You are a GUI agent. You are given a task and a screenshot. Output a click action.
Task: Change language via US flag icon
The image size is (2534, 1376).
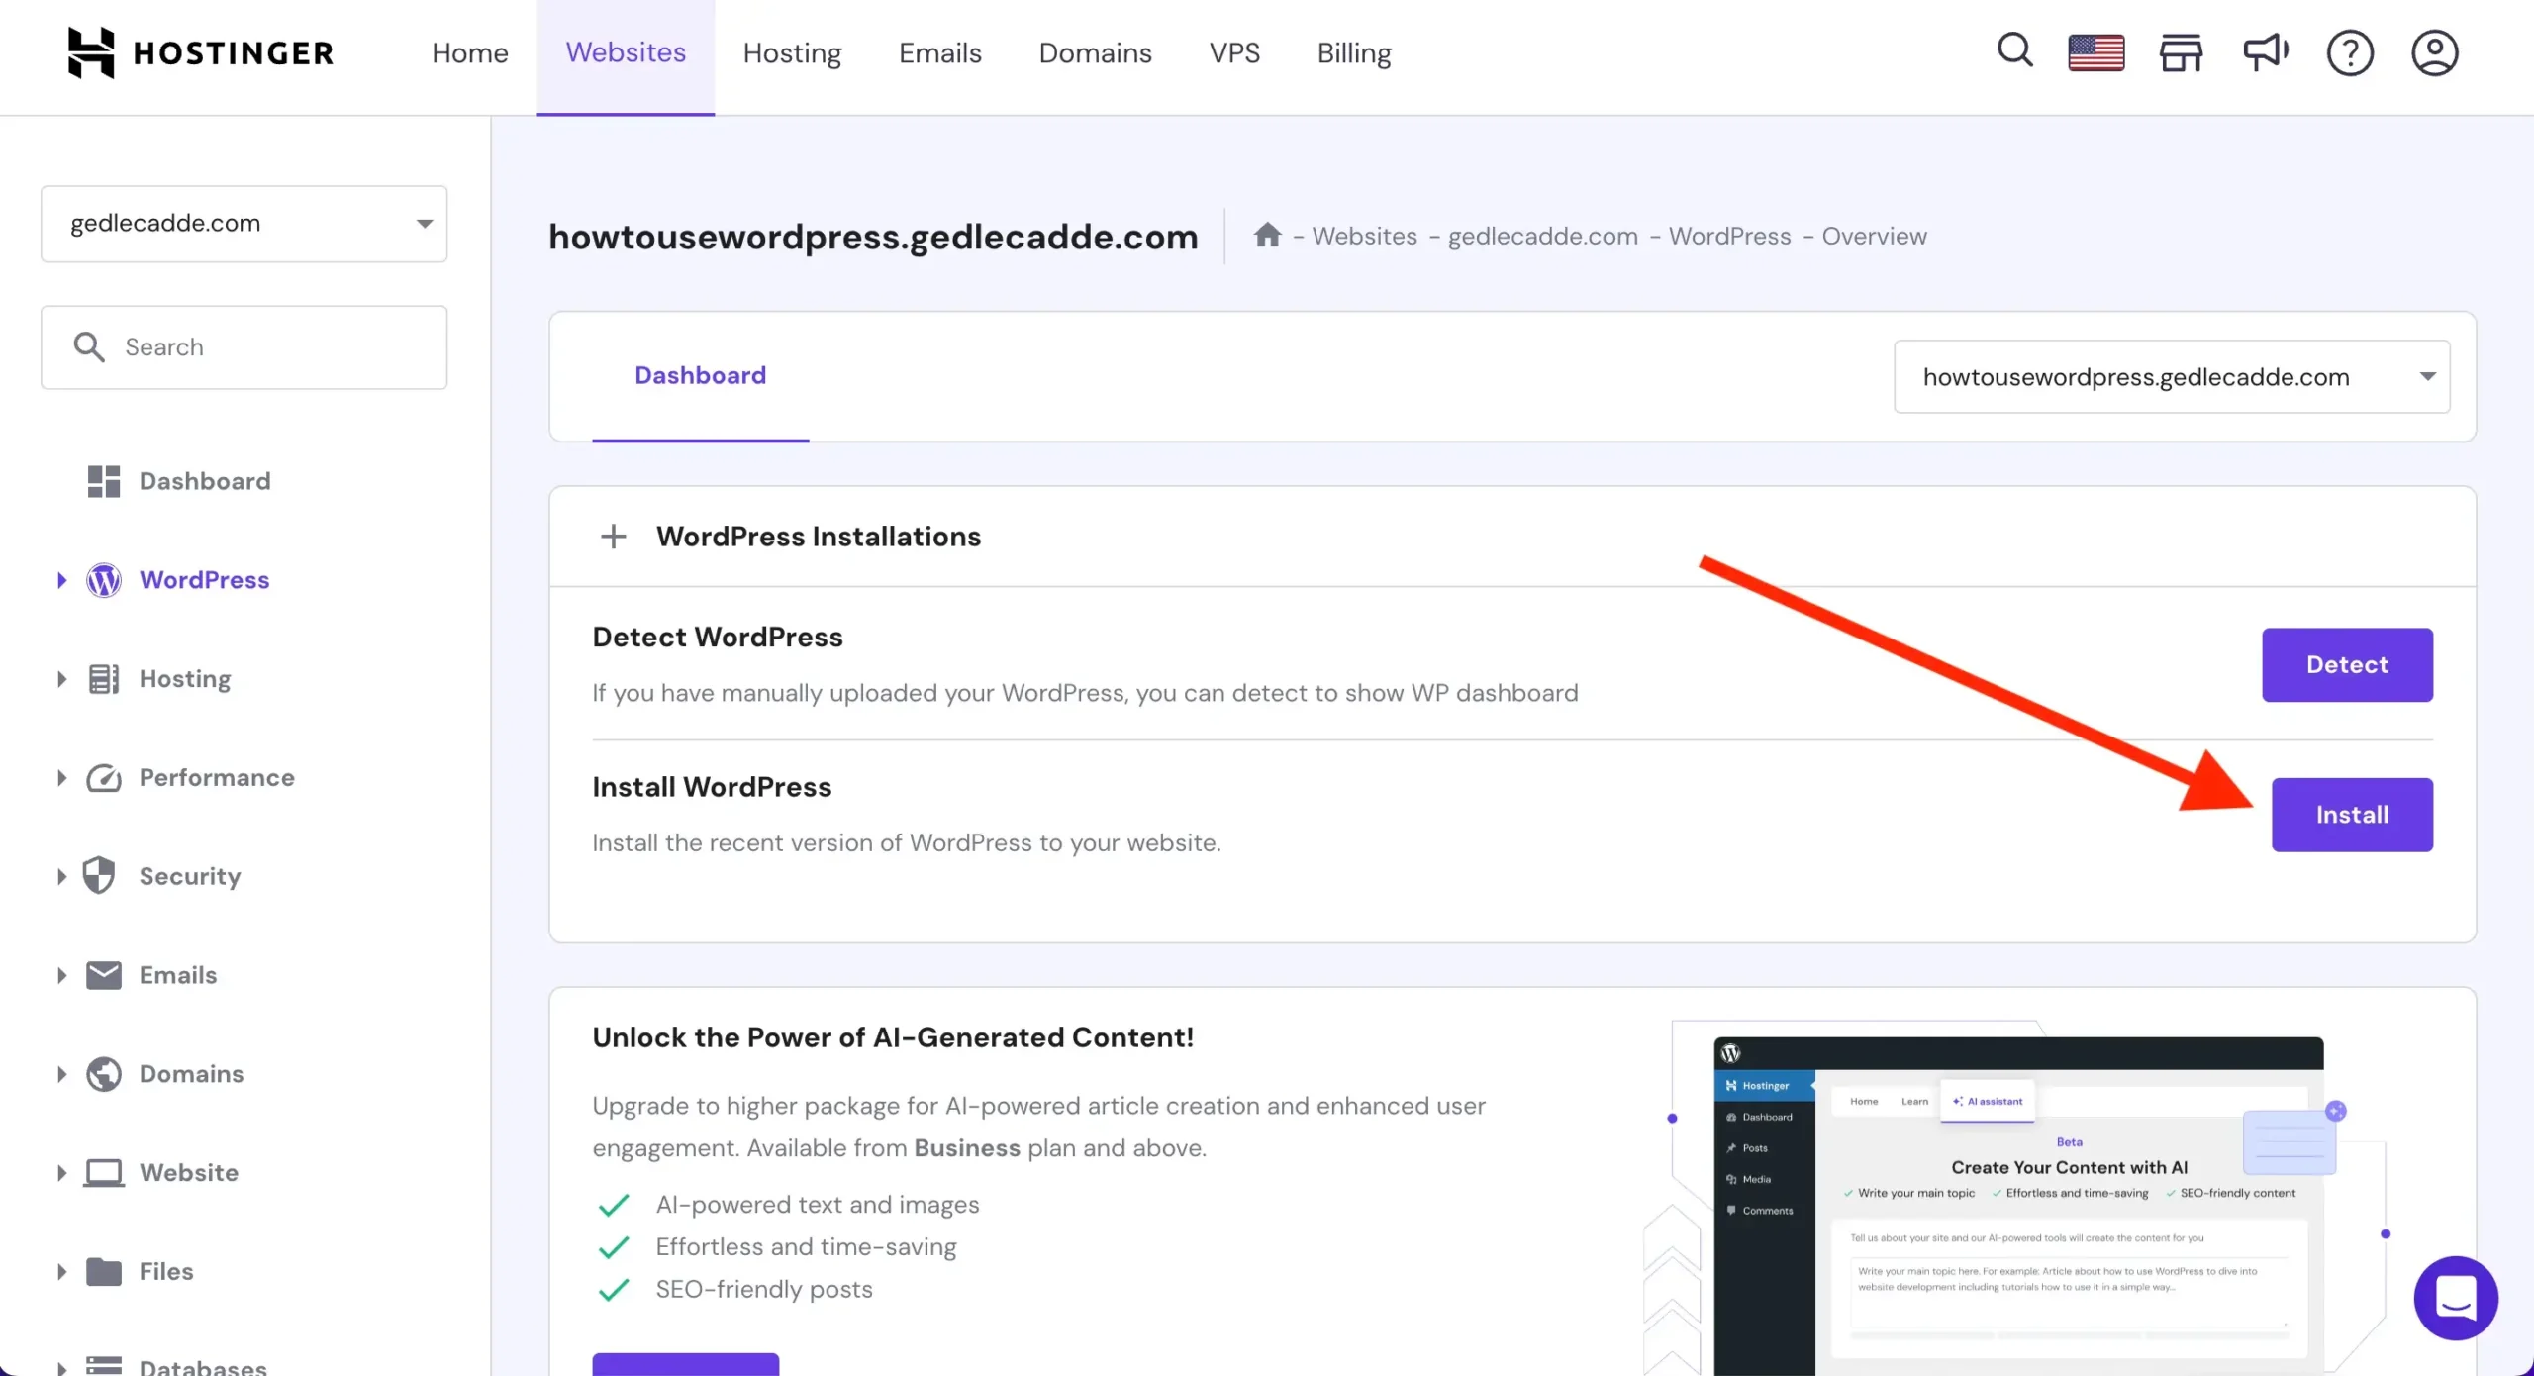coord(2096,52)
